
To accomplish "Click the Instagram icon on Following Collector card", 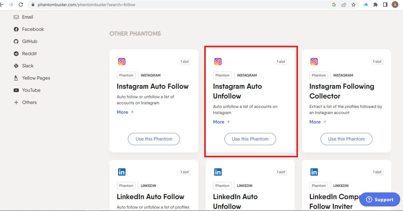I will (314, 62).
